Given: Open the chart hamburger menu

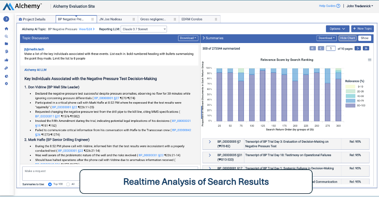Looking at the screenshot, I should click(x=370, y=60).
